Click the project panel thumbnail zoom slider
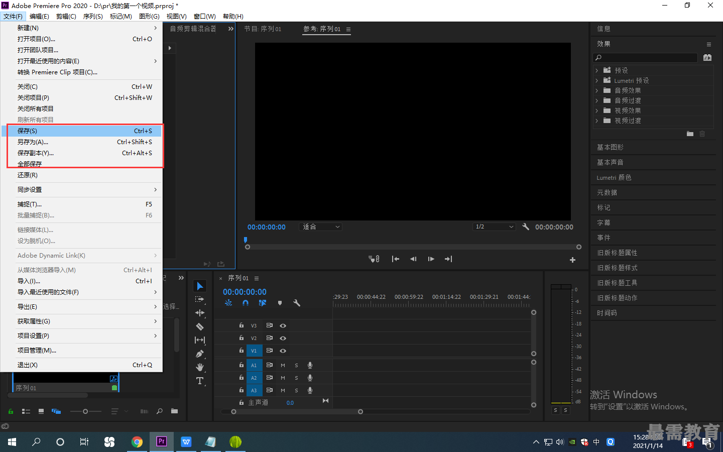The image size is (723, 452). click(x=85, y=411)
